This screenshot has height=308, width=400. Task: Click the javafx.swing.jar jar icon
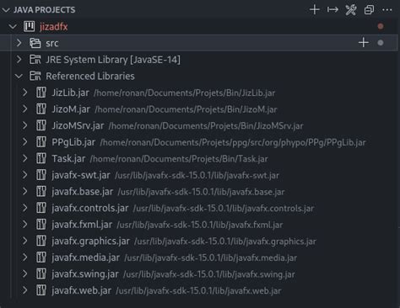click(x=41, y=274)
